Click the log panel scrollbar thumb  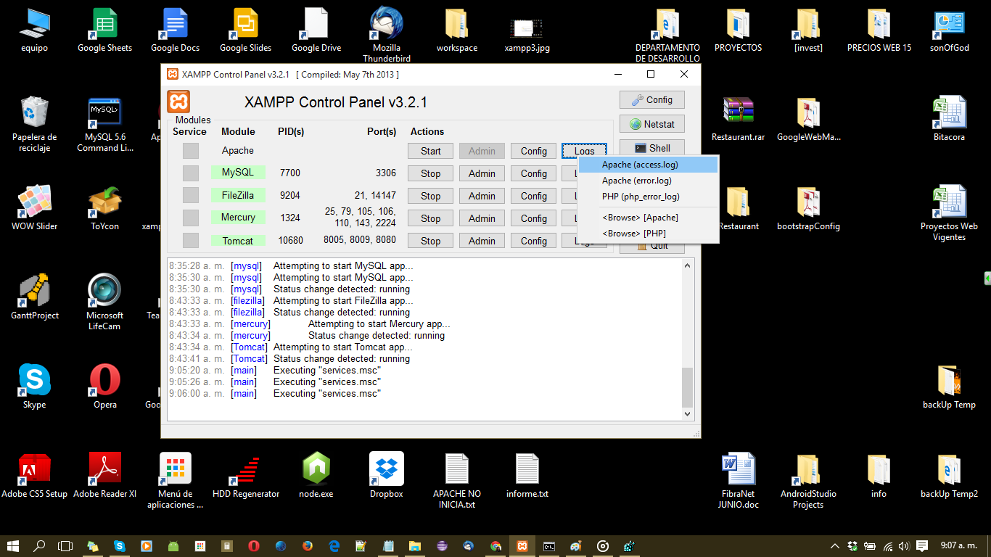(x=688, y=387)
